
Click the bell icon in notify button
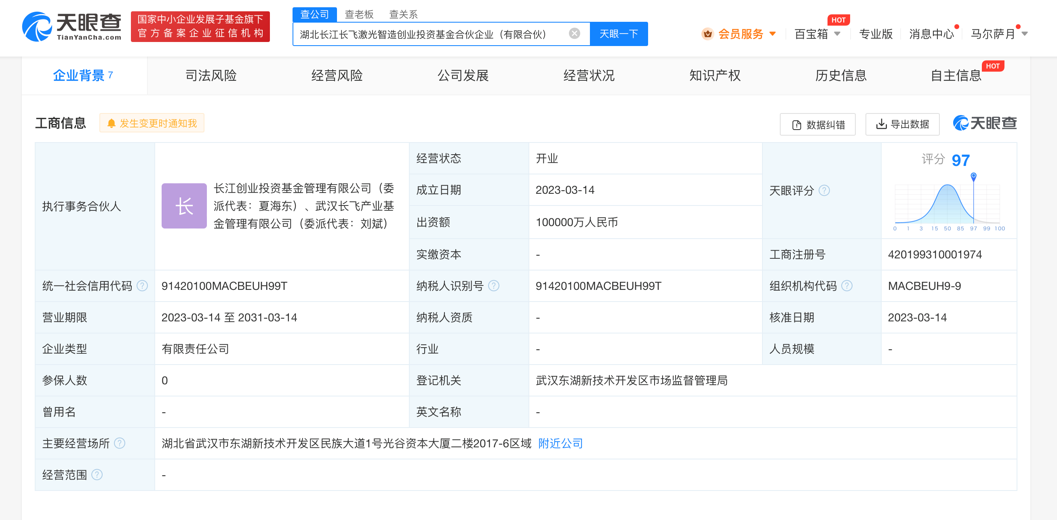[111, 123]
